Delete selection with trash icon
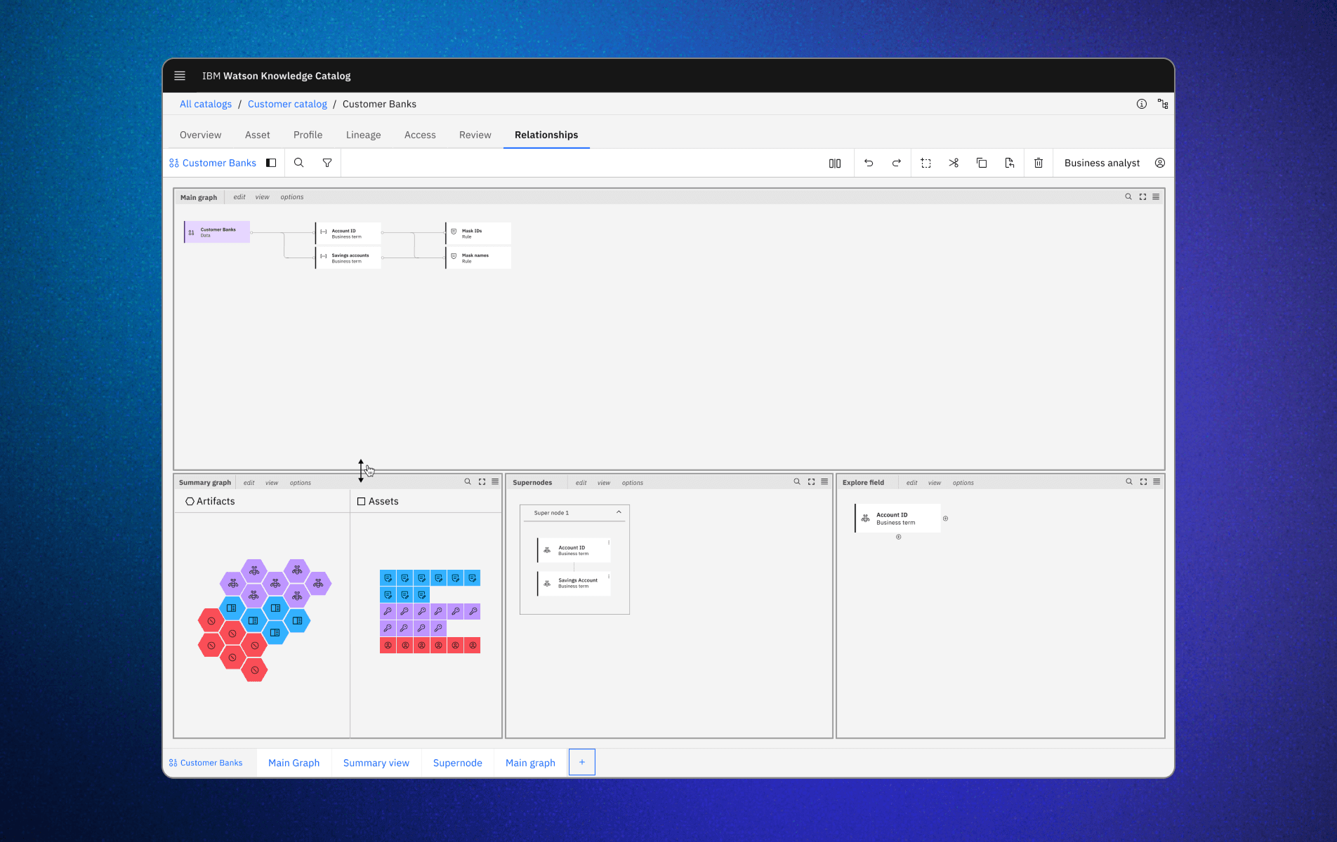Screen dimensions: 1337x842 coord(1039,163)
